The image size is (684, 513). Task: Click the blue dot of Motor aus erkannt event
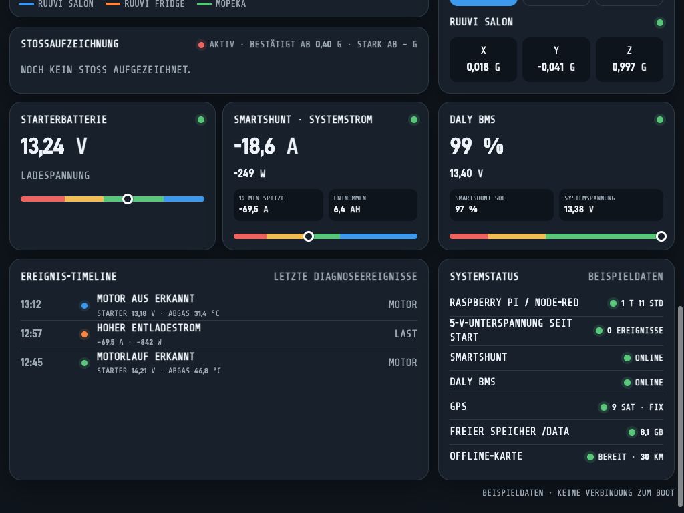coord(85,305)
